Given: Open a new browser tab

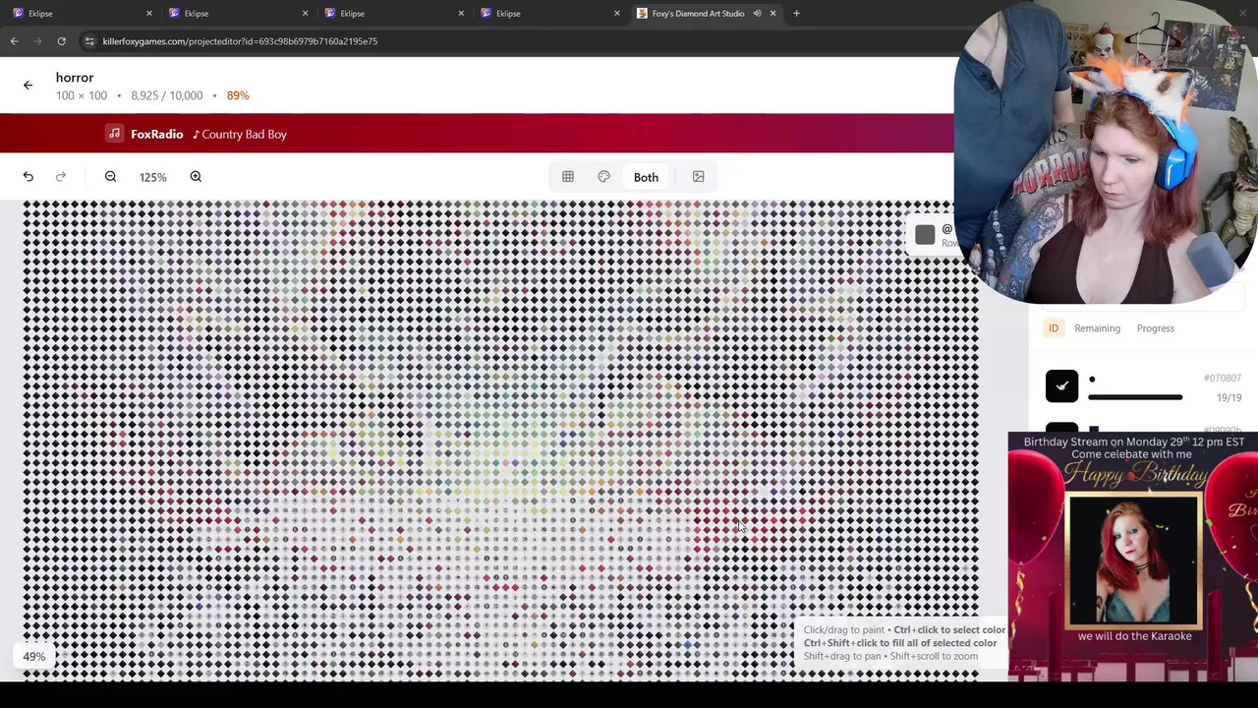Looking at the screenshot, I should pyautogui.click(x=796, y=14).
